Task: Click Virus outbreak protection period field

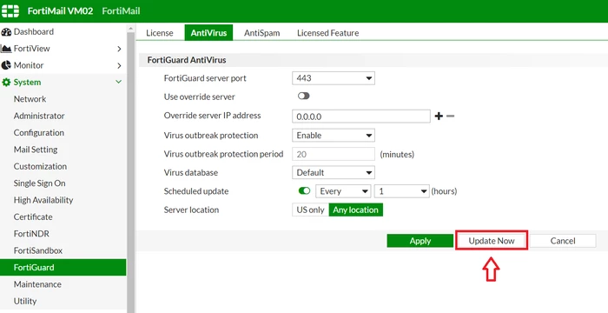Action: tap(333, 154)
